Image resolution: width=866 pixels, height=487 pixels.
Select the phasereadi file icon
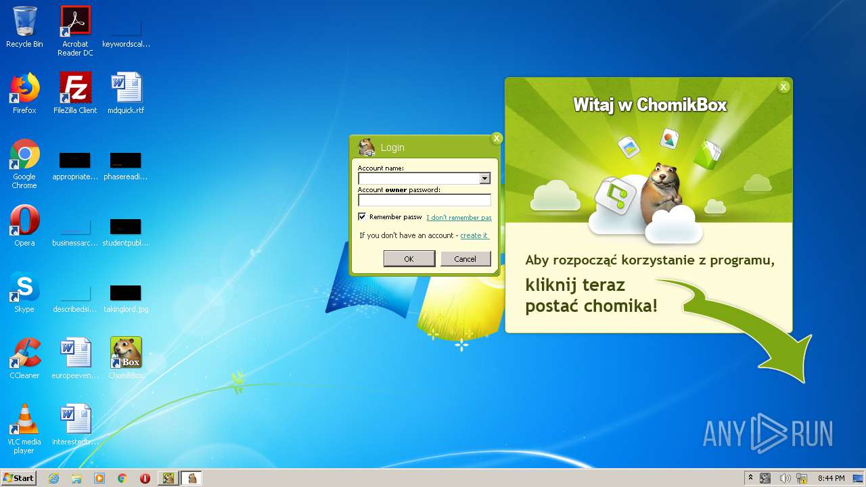click(x=126, y=166)
